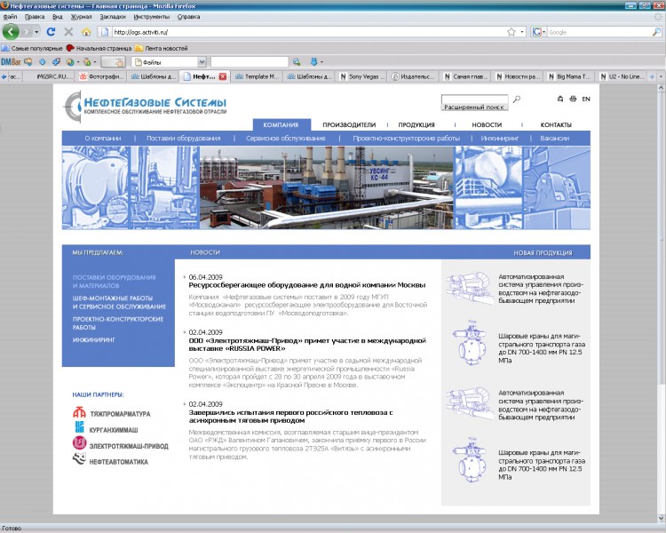Screen dimensions: 666x533
Task: Click the green browser Back button
Action: [11, 32]
